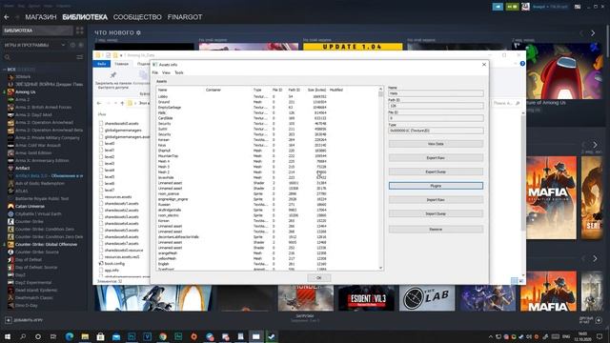Click the Remove button
Viewport: 610px width, 343px height.
[436, 230]
